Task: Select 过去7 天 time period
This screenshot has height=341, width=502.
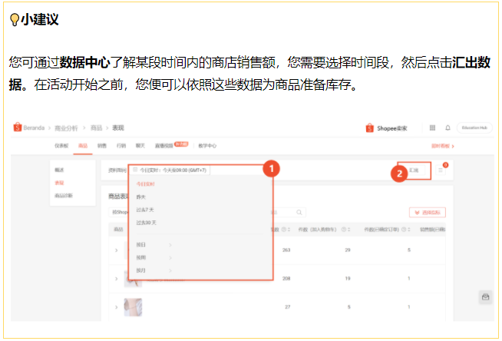Action: 146,209
